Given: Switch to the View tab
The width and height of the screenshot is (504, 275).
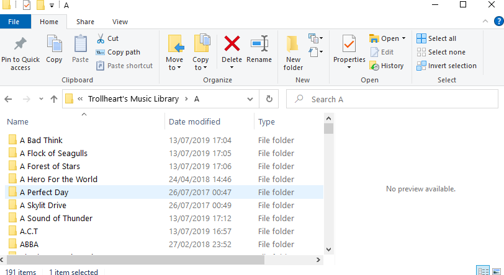Looking at the screenshot, I should (x=120, y=22).
